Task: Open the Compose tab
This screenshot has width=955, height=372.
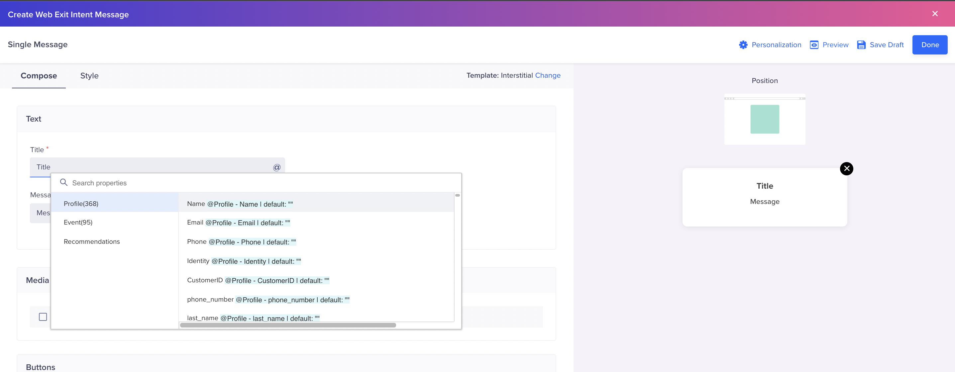Action: click(39, 76)
